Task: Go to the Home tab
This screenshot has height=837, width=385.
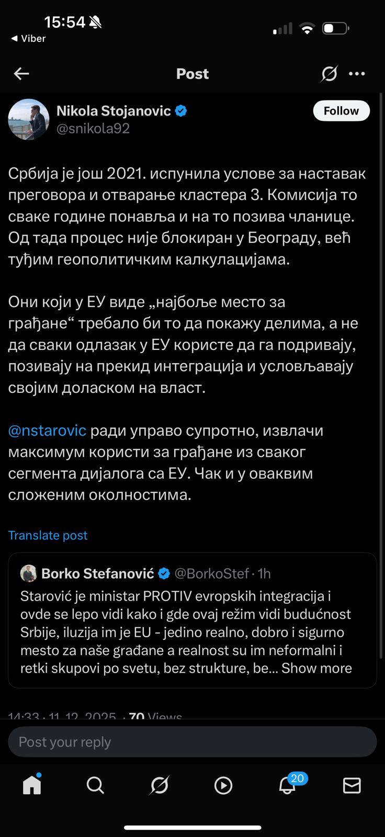Action: click(x=32, y=785)
